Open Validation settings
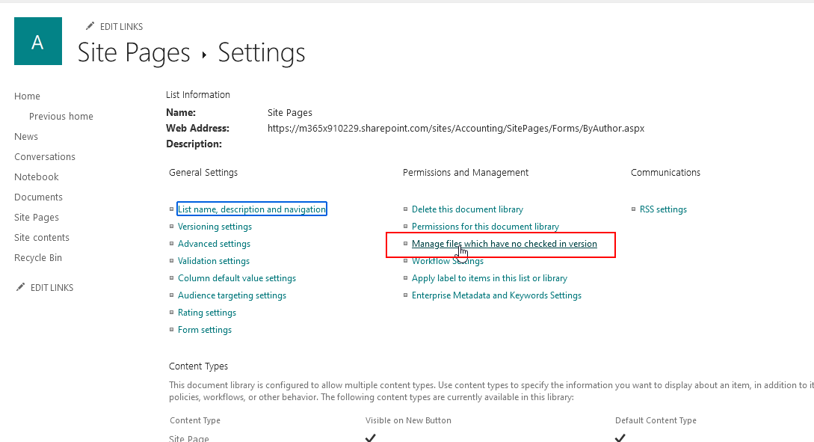814x442 pixels. click(x=213, y=260)
